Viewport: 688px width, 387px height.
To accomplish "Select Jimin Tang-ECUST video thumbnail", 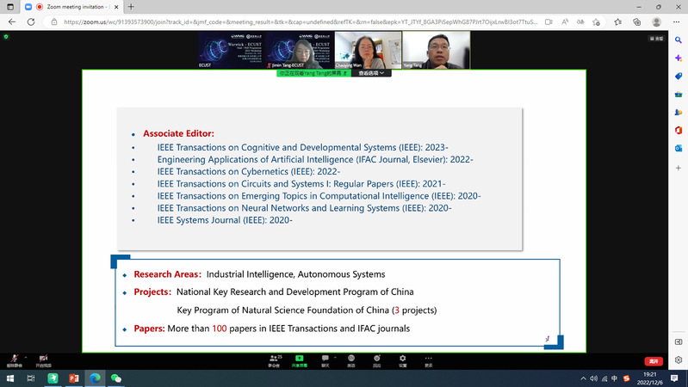I will coord(300,50).
